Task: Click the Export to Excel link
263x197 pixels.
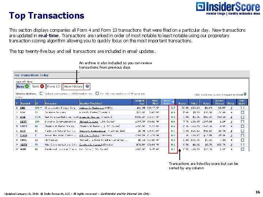Action: 233,95
